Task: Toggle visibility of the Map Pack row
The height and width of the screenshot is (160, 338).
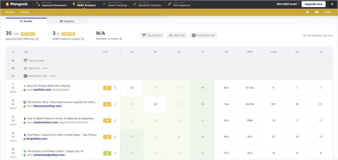Action: 13,68
